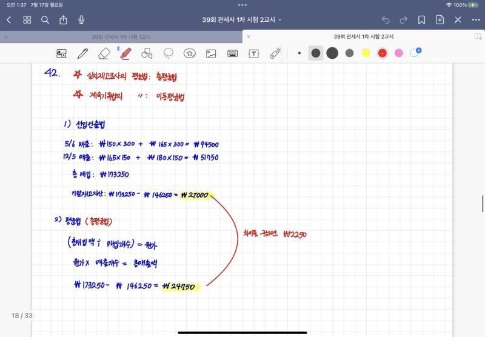Open the search magnifier
485x337 pixels.
click(x=45, y=20)
